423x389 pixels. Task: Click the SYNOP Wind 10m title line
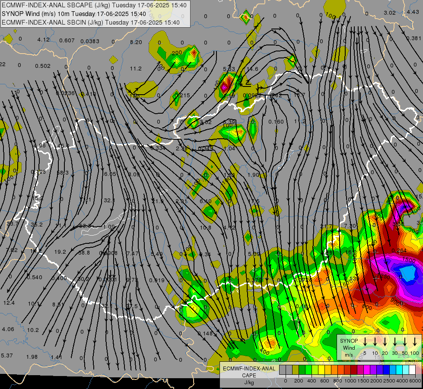coord(73,14)
